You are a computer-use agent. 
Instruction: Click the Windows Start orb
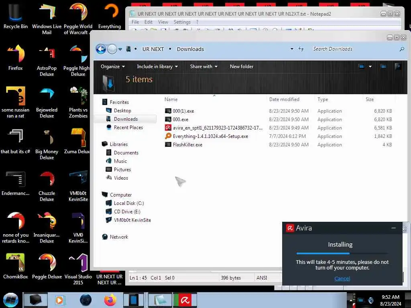click(x=10, y=300)
